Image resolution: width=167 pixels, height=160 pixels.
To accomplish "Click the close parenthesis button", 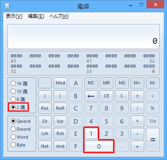I will click(60, 96).
